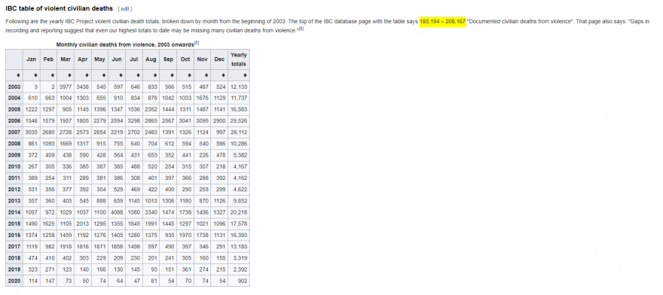
Task: Click the July 2006 cell 3298
Action: point(134,121)
